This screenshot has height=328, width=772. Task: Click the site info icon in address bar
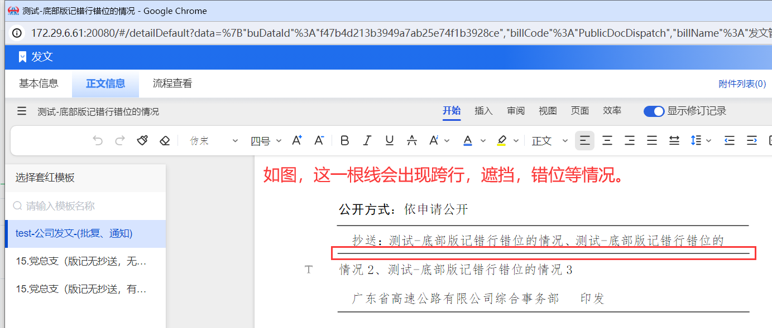pos(17,33)
